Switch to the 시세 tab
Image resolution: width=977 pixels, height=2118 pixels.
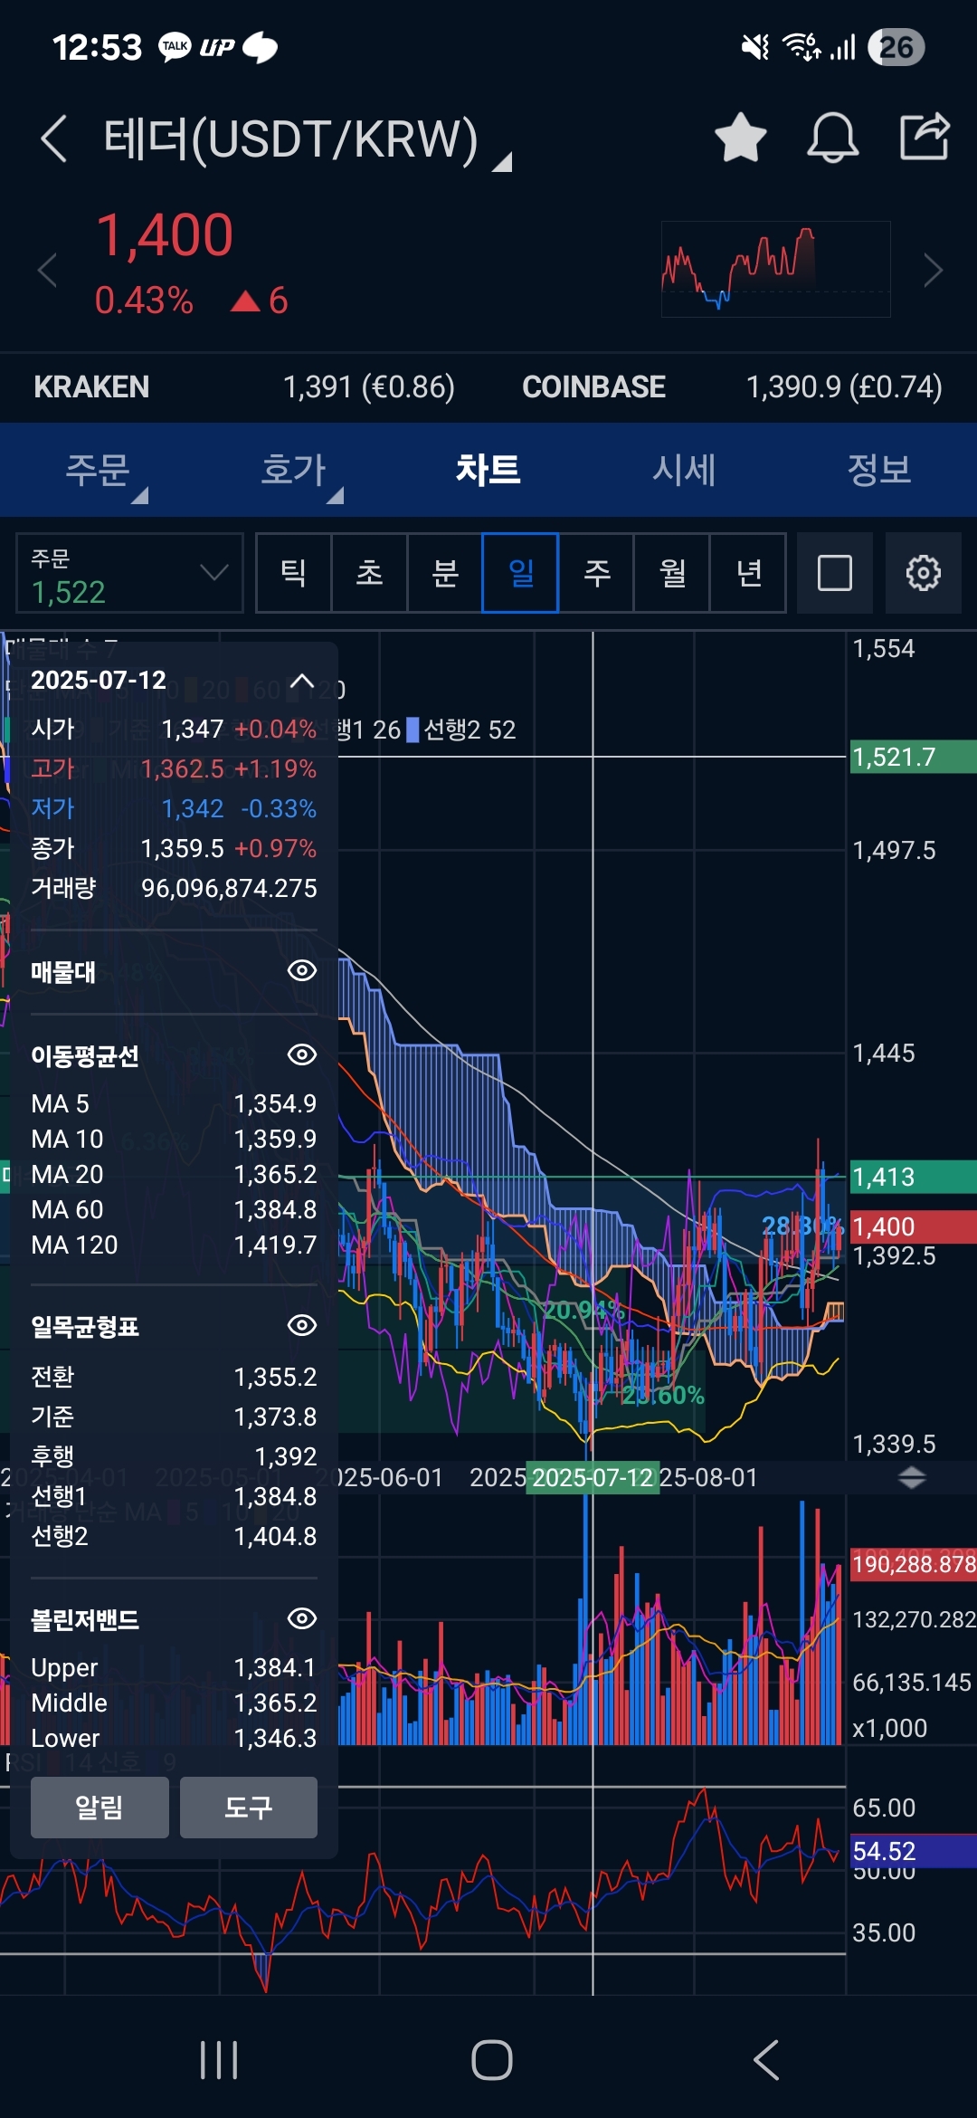(x=684, y=470)
